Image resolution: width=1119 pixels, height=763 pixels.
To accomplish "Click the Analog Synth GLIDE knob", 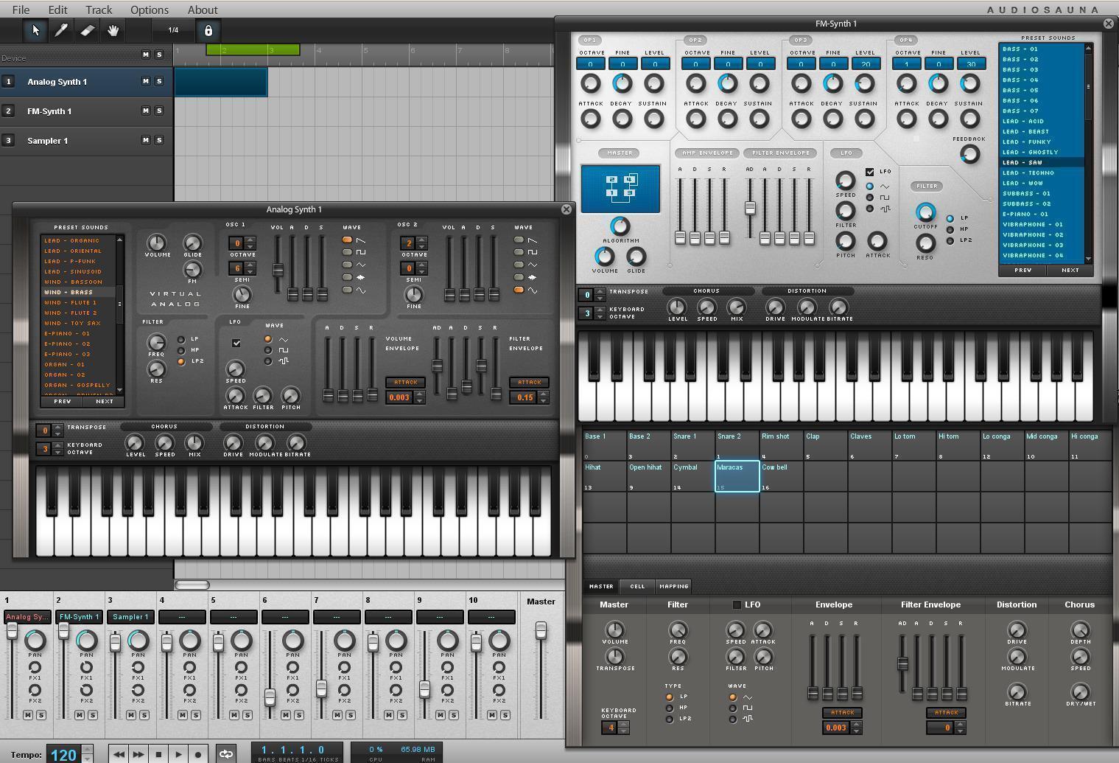I will click(x=192, y=243).
